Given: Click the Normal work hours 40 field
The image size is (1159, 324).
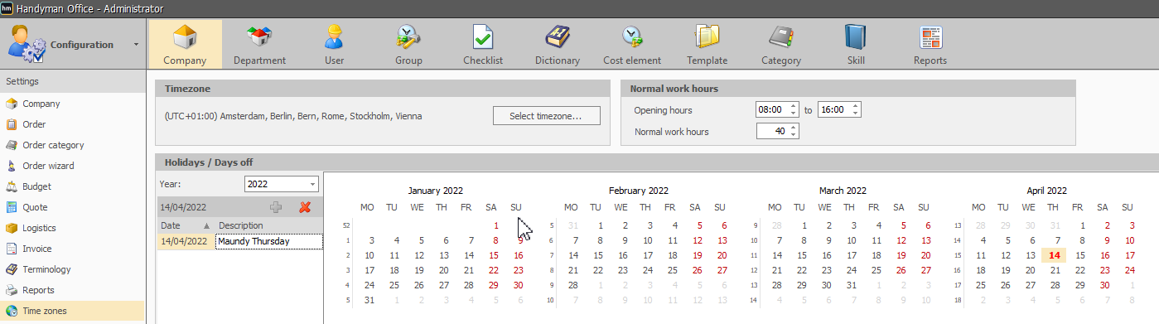Looking at the screenshot, I should (x=771, y=131).
